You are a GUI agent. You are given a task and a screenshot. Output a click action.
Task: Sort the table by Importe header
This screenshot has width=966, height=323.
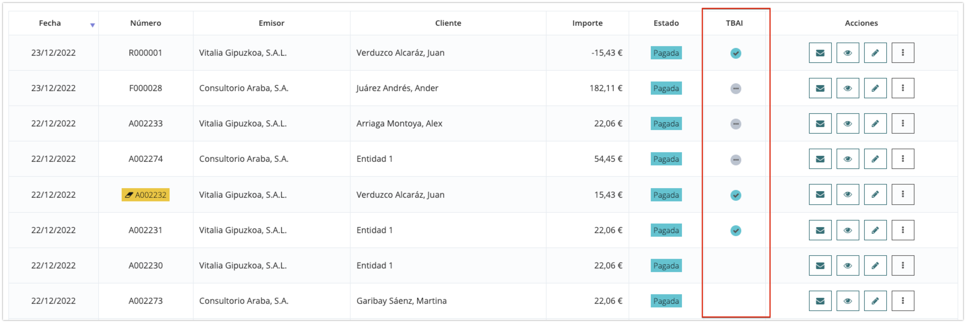587,23
